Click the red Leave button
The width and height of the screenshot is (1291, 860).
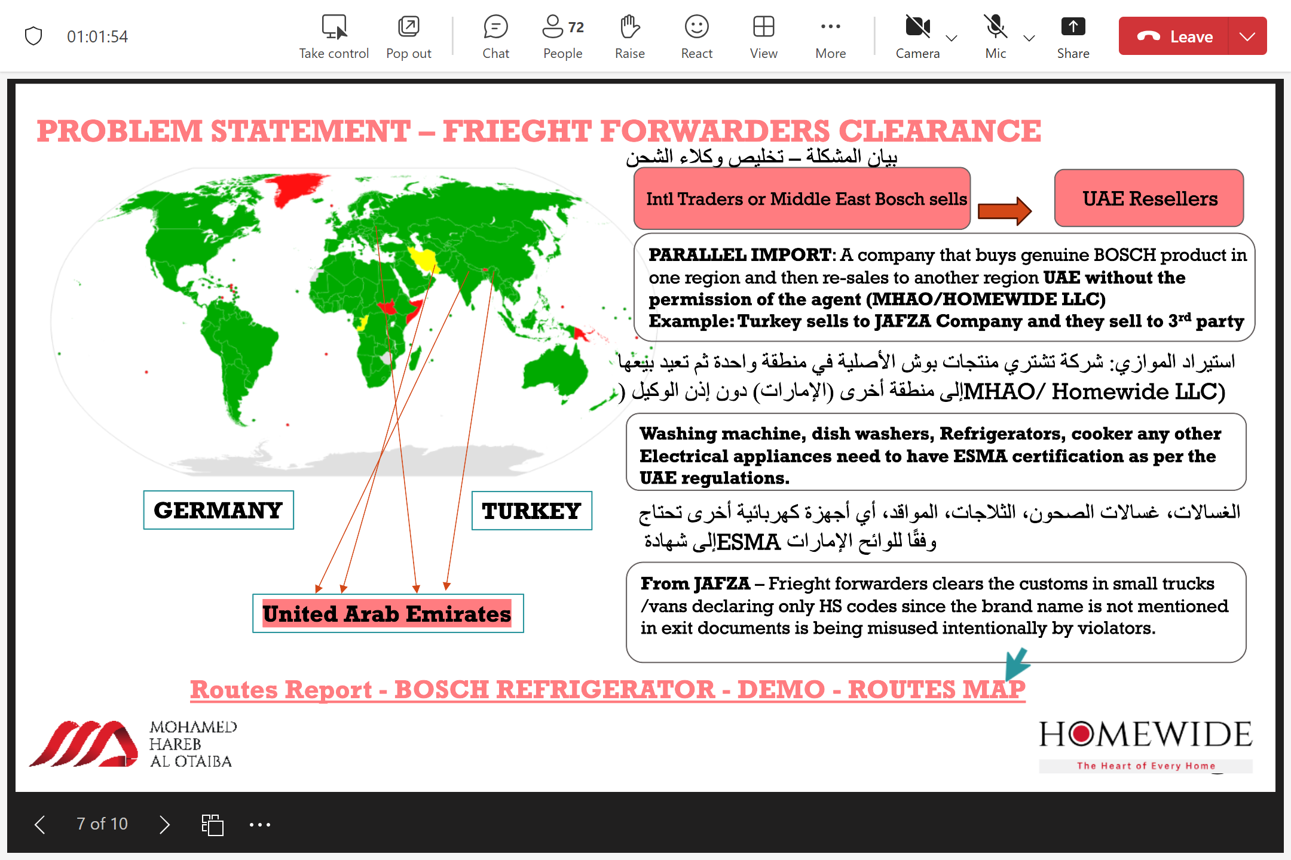[x=1174, y=36]
